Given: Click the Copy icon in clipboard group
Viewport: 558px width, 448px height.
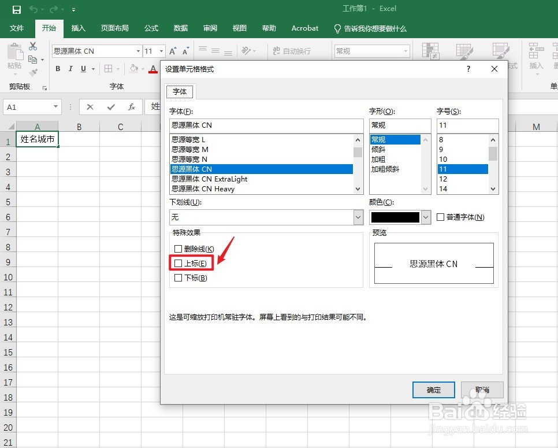Looking at the screenshot, I should click(x=33, y=60).
